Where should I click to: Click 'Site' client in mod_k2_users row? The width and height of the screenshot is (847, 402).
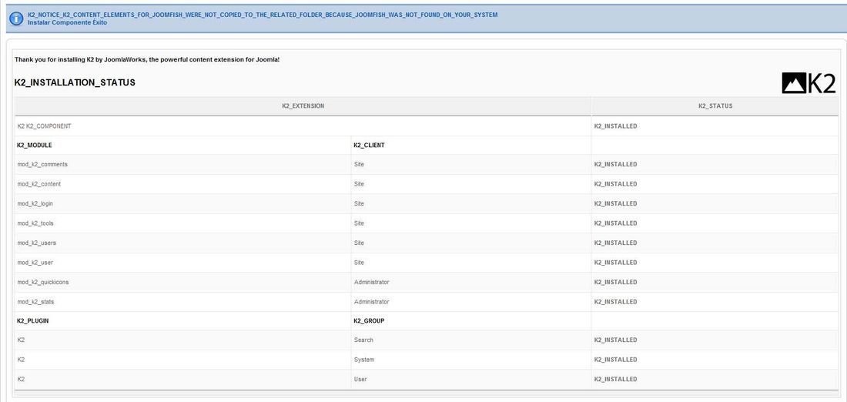coord(360,243)
